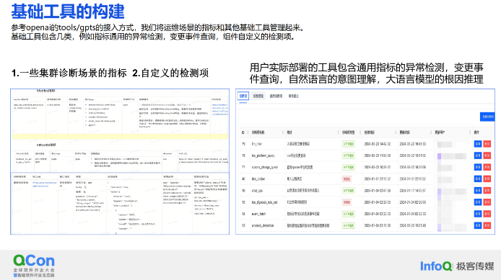This screenshot has height=280, width=501.
Task: Open the blue URL link in the bottom-left table
Action: (45, 184)
